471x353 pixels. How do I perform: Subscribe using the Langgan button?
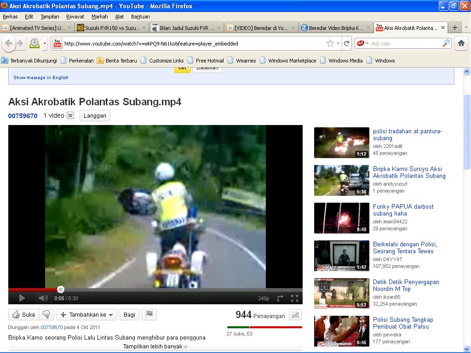click(x=95, y=116)
